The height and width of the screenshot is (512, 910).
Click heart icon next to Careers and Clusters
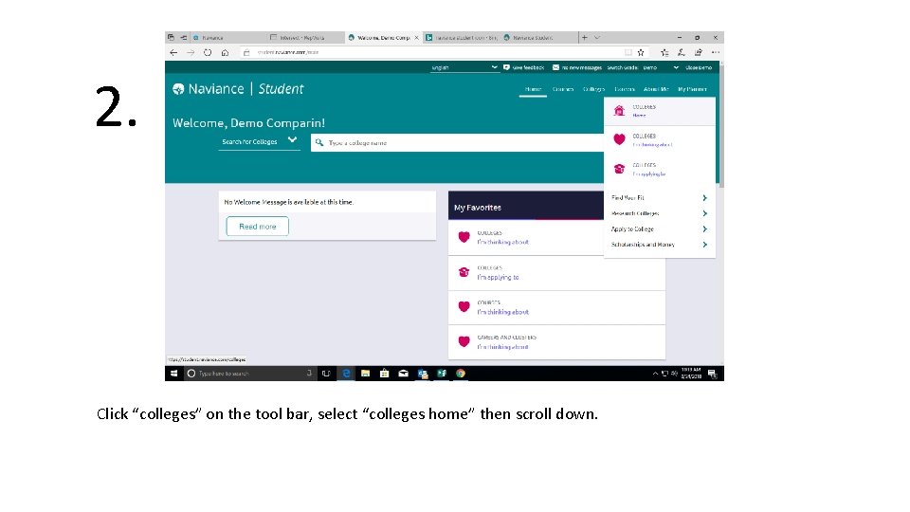pyautogui.click(x=464, y=342)
